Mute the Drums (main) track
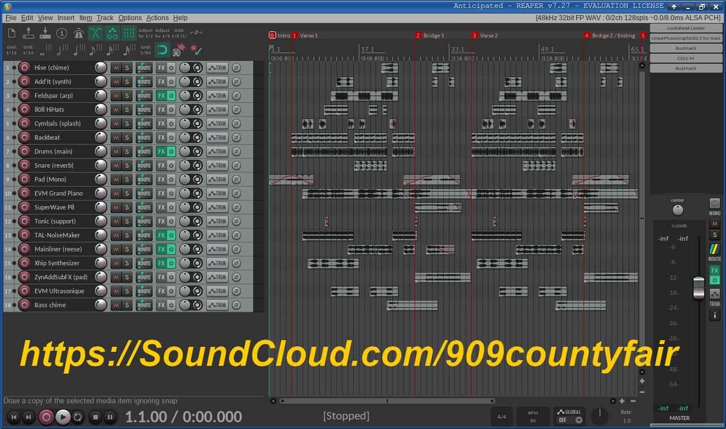The width and height of the screenshot is (726, 429). coord(116,151)
